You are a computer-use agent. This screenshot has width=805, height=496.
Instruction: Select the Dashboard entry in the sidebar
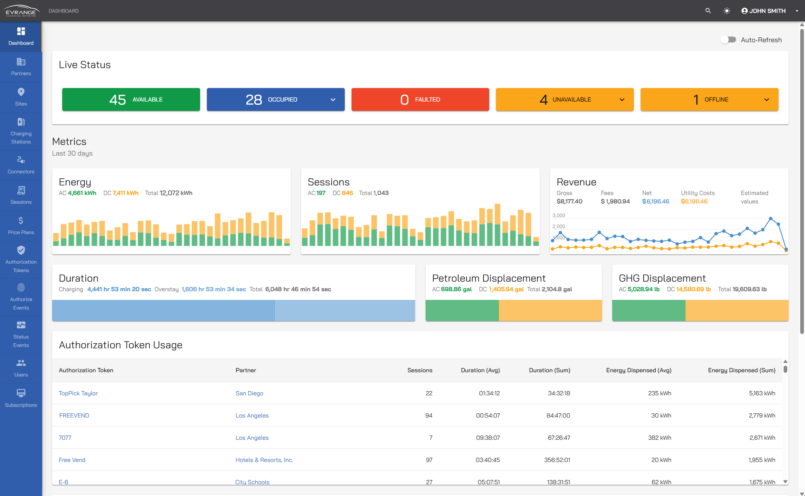coord(21,36)
